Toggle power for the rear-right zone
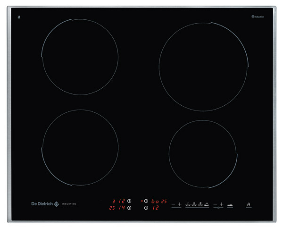Screen dimensions: 283x228 (146, 201)
